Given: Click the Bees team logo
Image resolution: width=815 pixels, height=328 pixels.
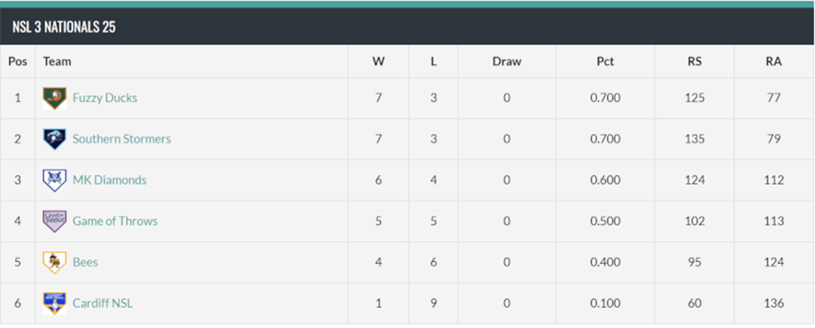Looking at the screenshot, I should pyautogui.click(x=54, y=262).
